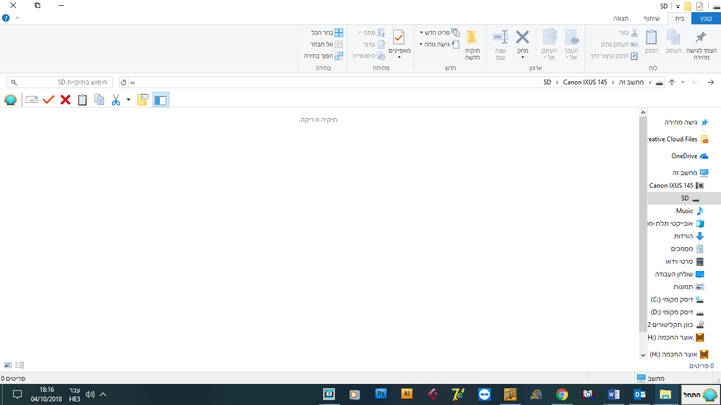
Task: Switch to the Share (שיתוף) tab
Action: point(651,18)
